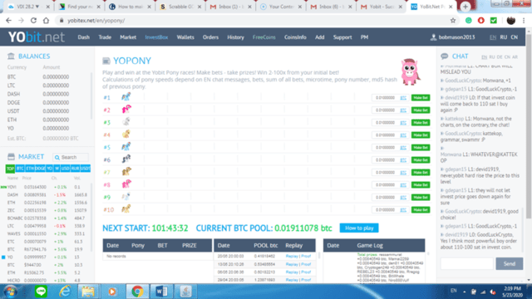Go to InvestBox menu item
Screen dimensions: 532x299
click(x=156, y=37)
